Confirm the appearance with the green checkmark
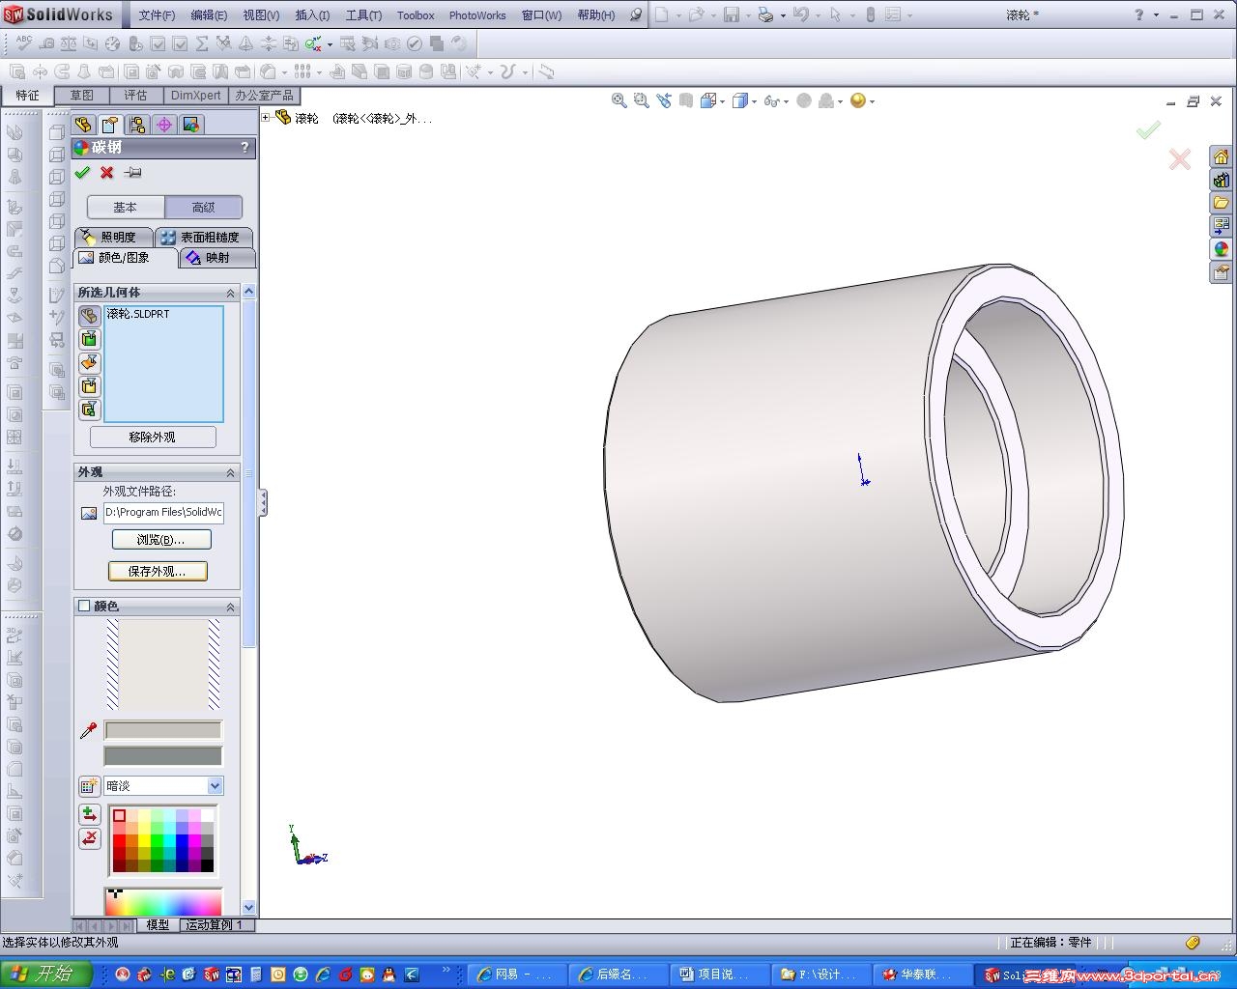The image size is (1237, 989). [x=82, y=173]
